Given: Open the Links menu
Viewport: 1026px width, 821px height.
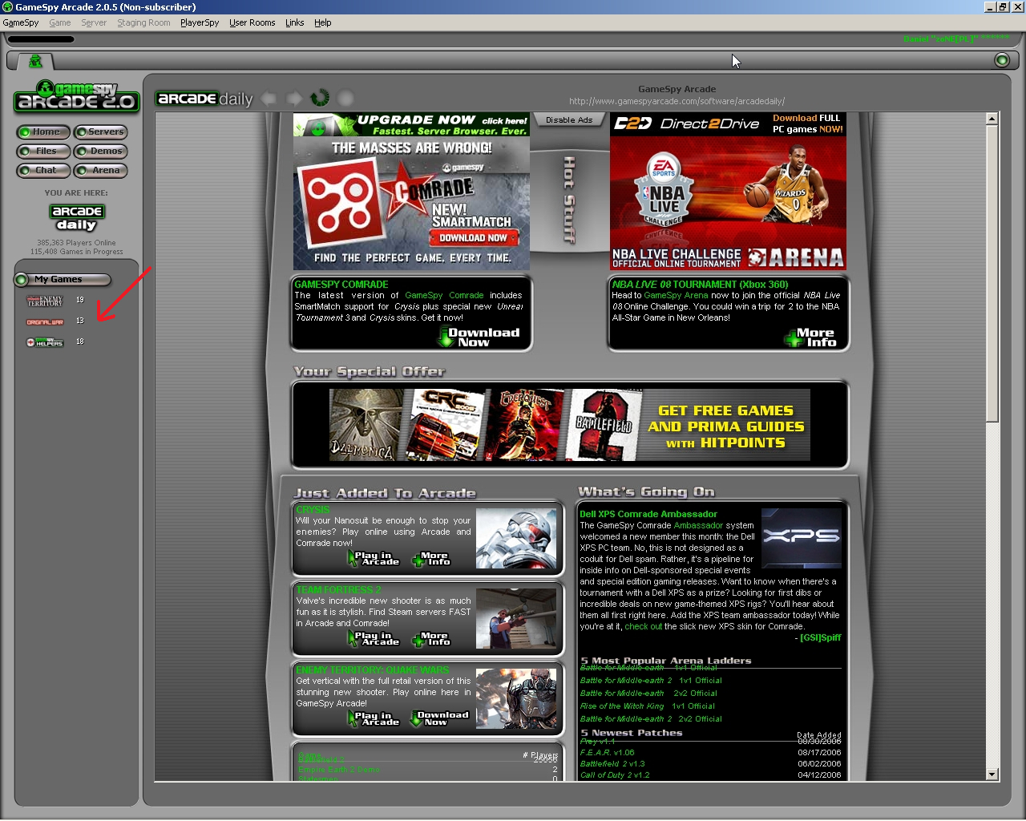Looking at the screenshot, I should pos(295,22).
